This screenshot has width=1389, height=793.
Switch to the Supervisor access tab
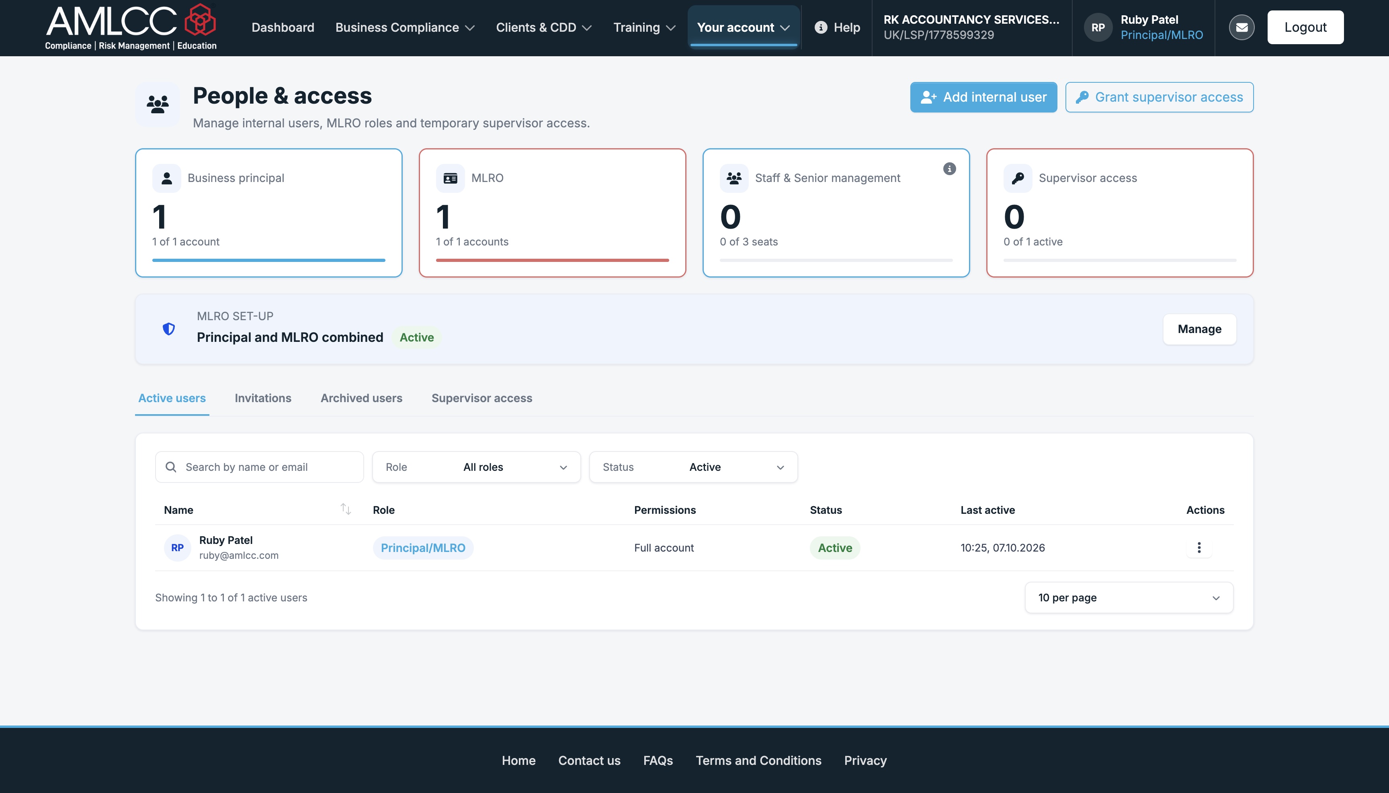pos(482,398)
